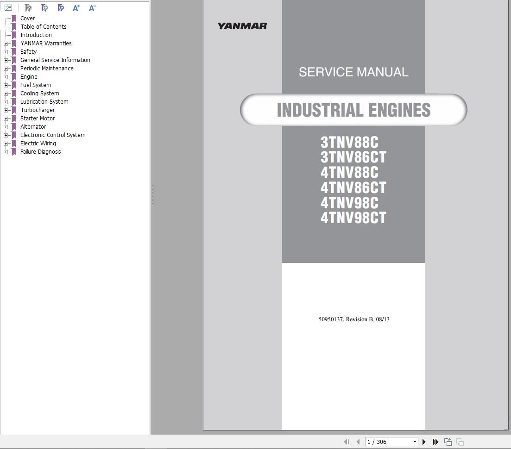Expand the Cooling System node
The width and height of the screenshot is (511, 449).
pos(6,94)
